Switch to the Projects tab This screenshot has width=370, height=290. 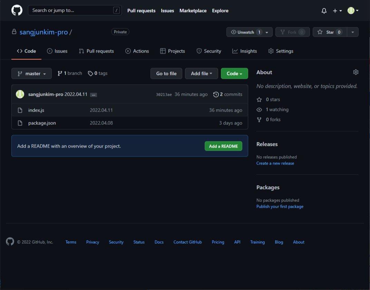coord(173,51)
